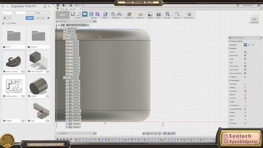Click the Save icon in the top bar
The width and height of the screenshot is (263, 148).
click(x=71, y=5)
